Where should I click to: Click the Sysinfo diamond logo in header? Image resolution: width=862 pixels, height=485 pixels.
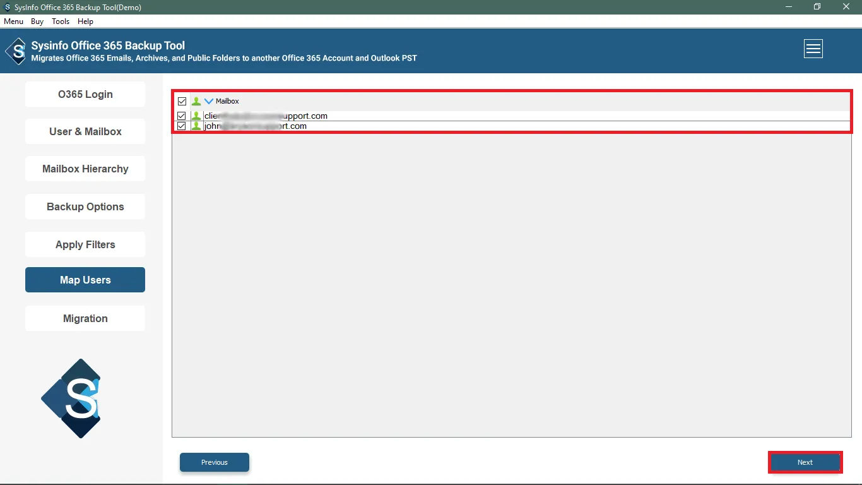(x=16, y=51)
